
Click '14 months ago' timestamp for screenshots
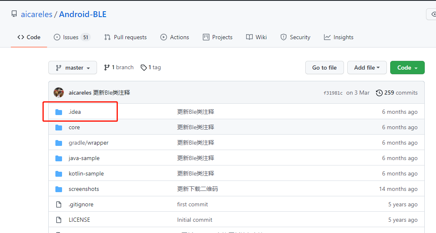pos(398,189)
